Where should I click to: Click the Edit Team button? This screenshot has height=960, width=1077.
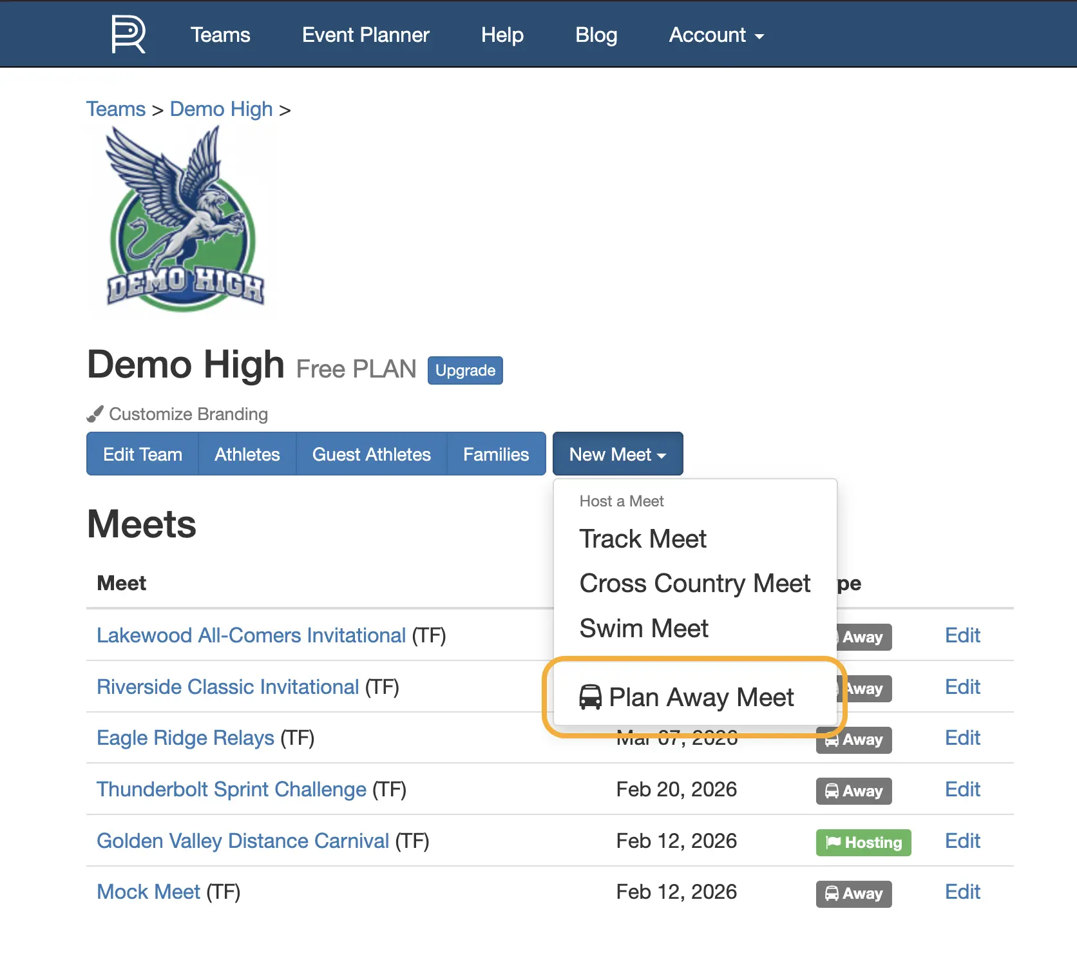click(x=142, y=454)
